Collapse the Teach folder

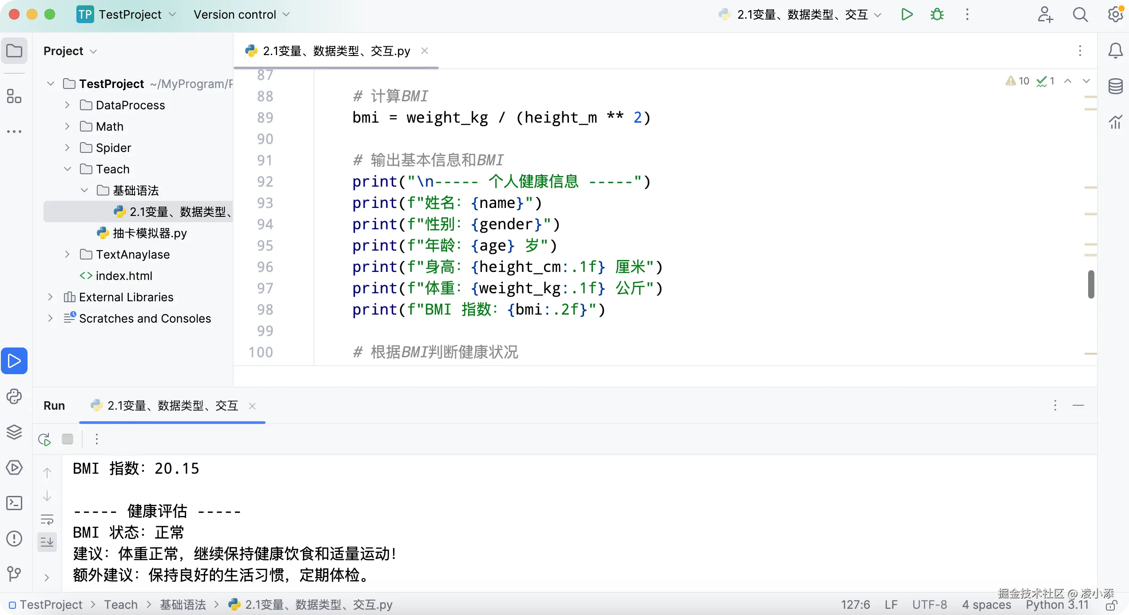(67, 169)
